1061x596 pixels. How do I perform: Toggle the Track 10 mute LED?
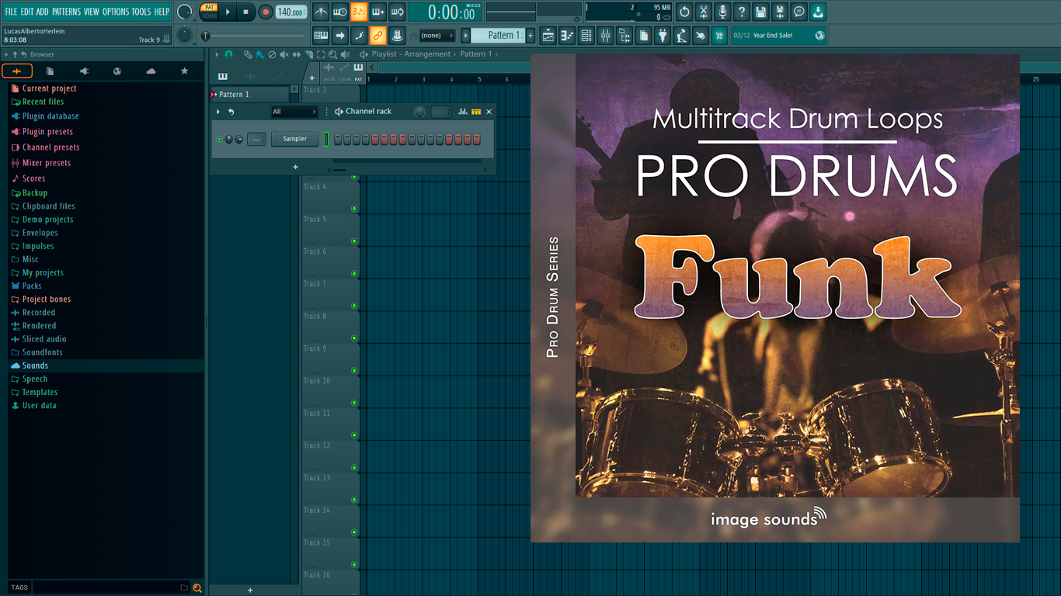(354, 403)
